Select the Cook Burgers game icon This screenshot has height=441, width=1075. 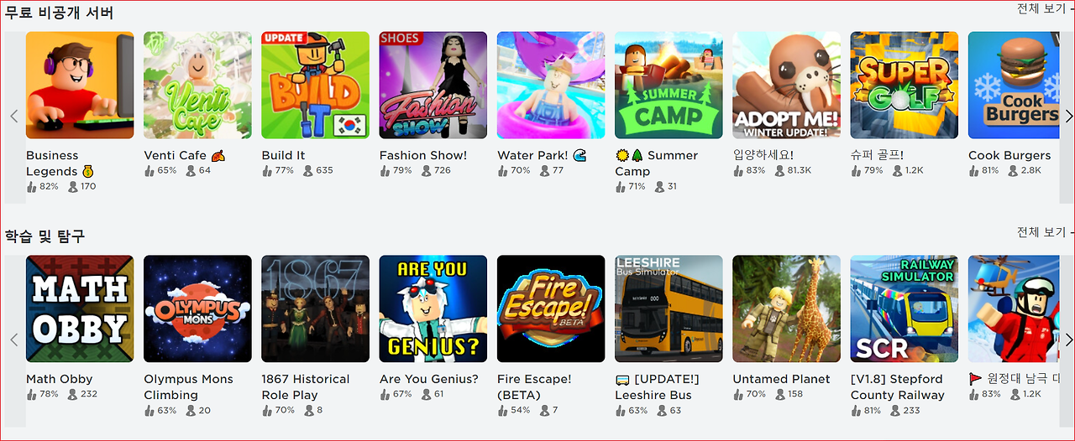(1014, 86)
